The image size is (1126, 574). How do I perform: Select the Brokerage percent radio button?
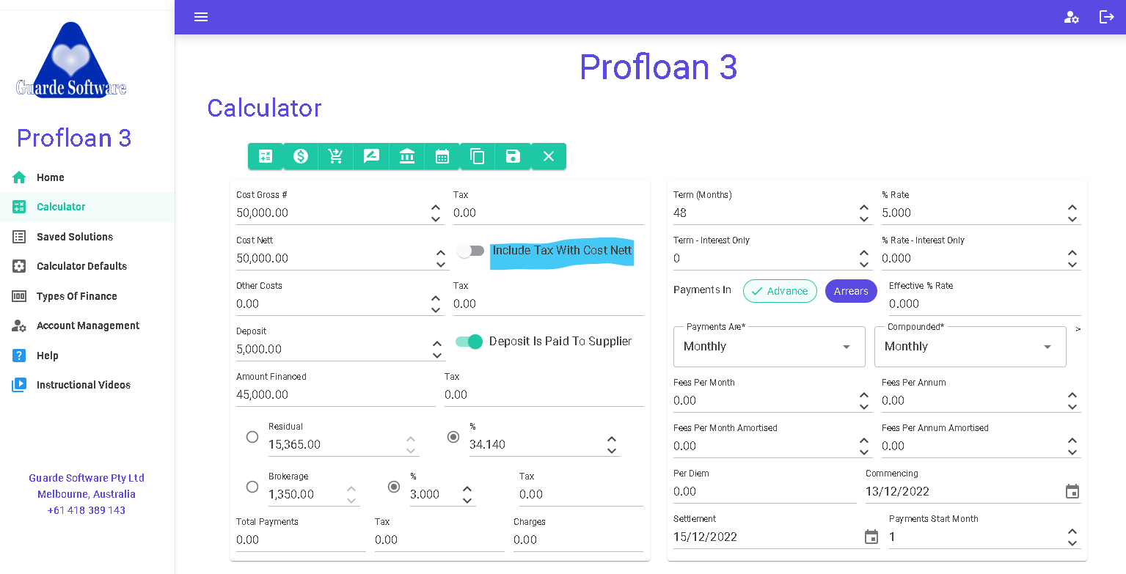coord(394,487)
